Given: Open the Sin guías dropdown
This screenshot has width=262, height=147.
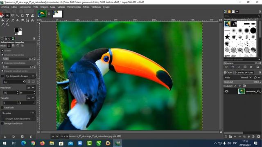Looking at the screenshot, I should click(x=18, y=113).
